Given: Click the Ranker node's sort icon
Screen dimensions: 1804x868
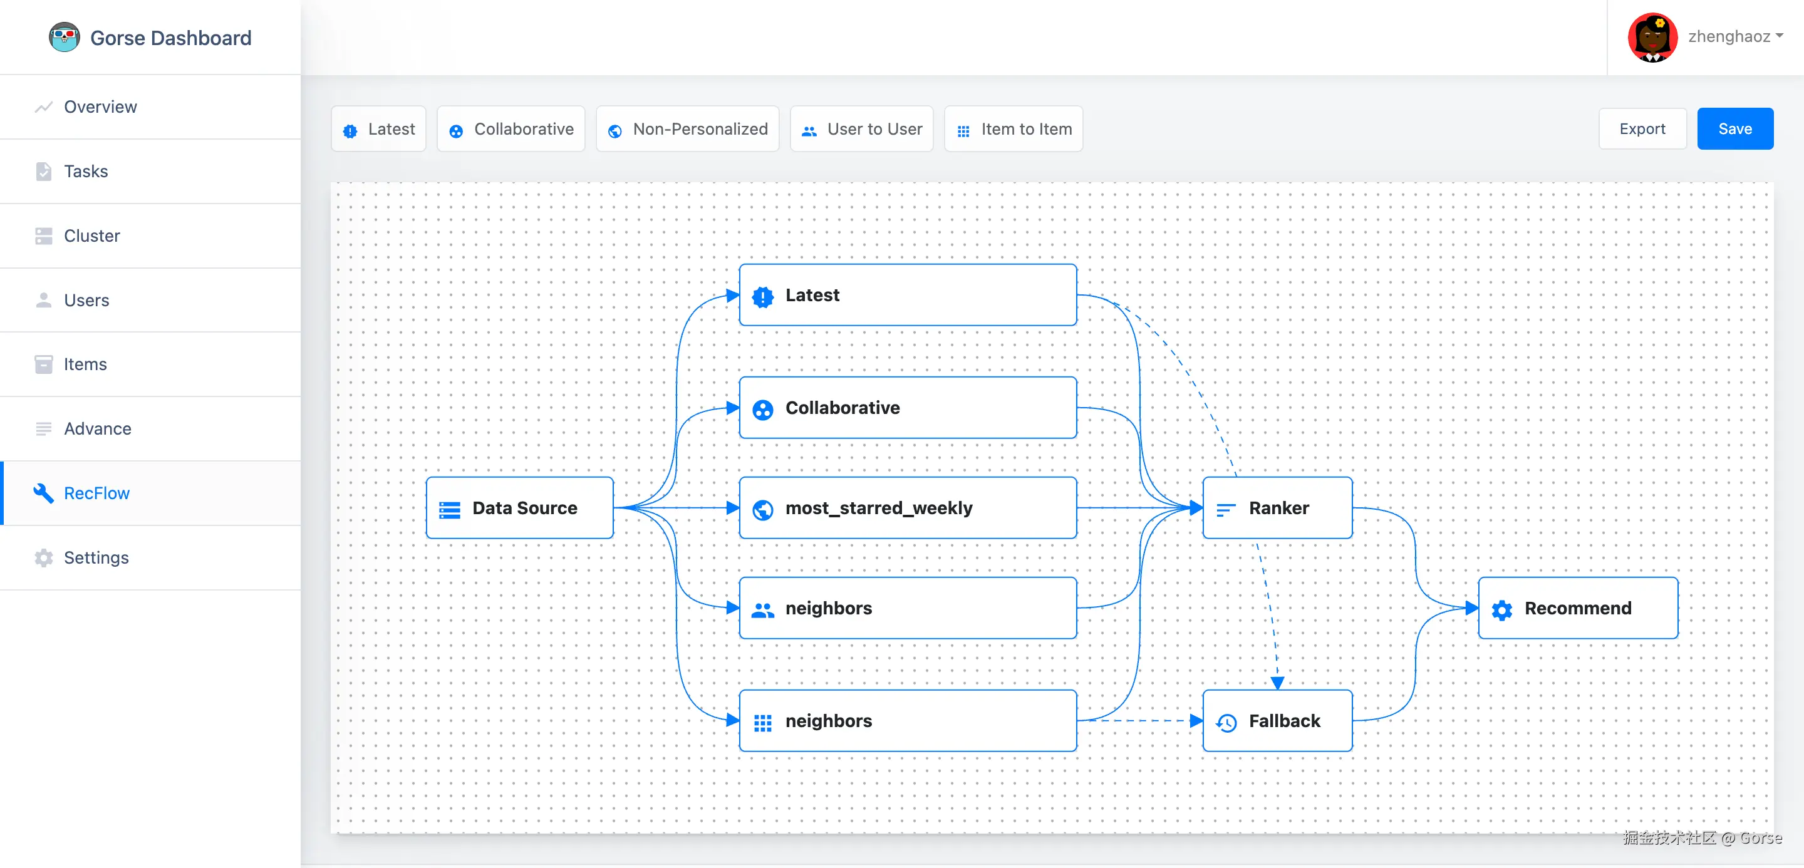Looking at the screenshot, I should pyautogui.click(x=1226, y=509).
